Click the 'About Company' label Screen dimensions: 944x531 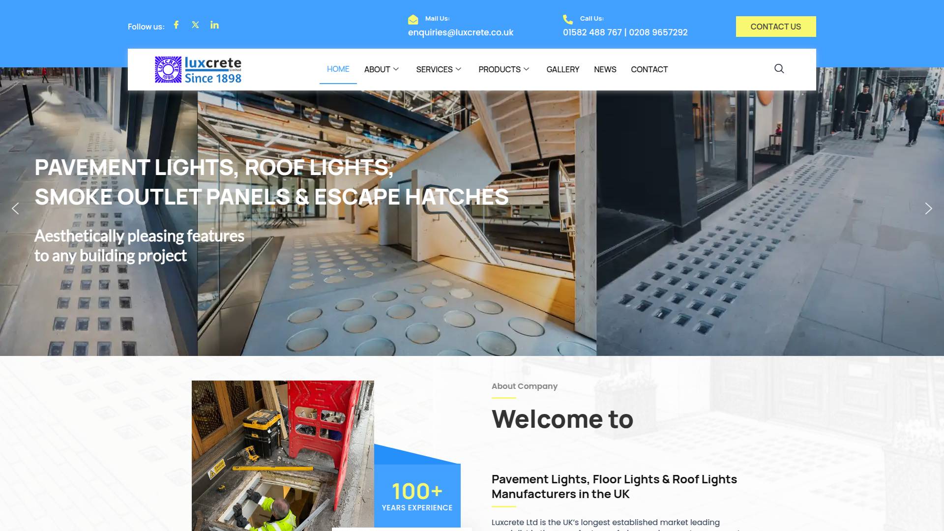click(525, 386)
